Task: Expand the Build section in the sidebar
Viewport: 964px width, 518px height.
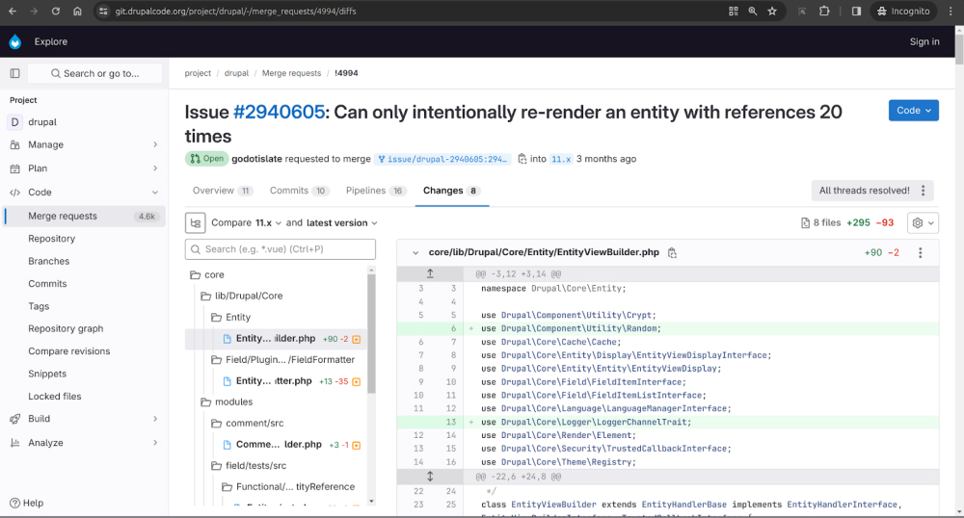Action: click(84, 419)
